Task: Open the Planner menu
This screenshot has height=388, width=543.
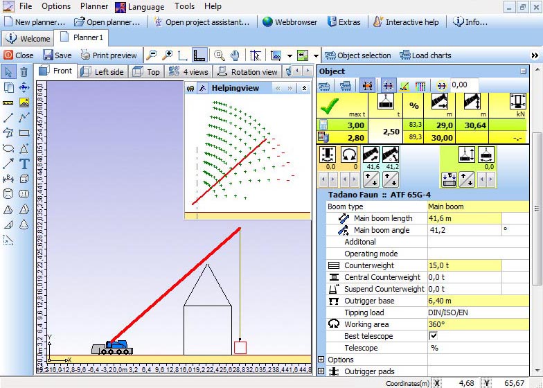Action: pos(94,6)
